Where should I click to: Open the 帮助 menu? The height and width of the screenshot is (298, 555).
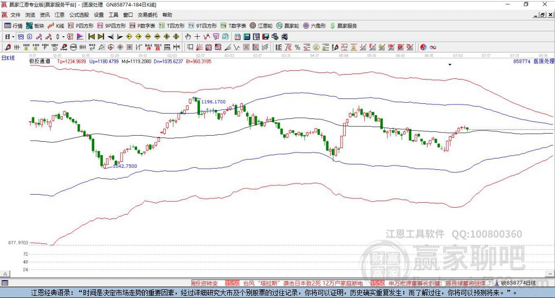pyautogui.click(x=167, y=15)
